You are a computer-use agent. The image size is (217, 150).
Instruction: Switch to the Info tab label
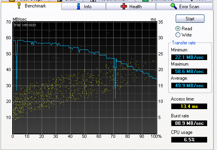pyautogui.click(x=88, y=7)
